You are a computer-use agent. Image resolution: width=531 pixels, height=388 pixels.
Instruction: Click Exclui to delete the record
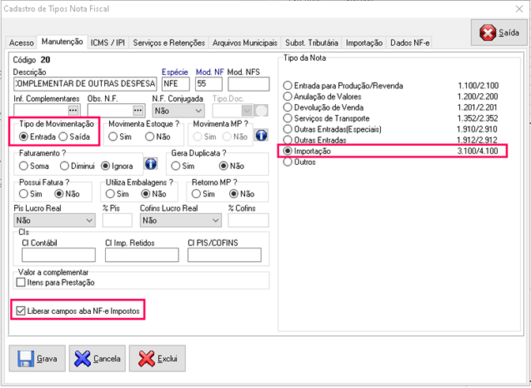click(156, 358)
